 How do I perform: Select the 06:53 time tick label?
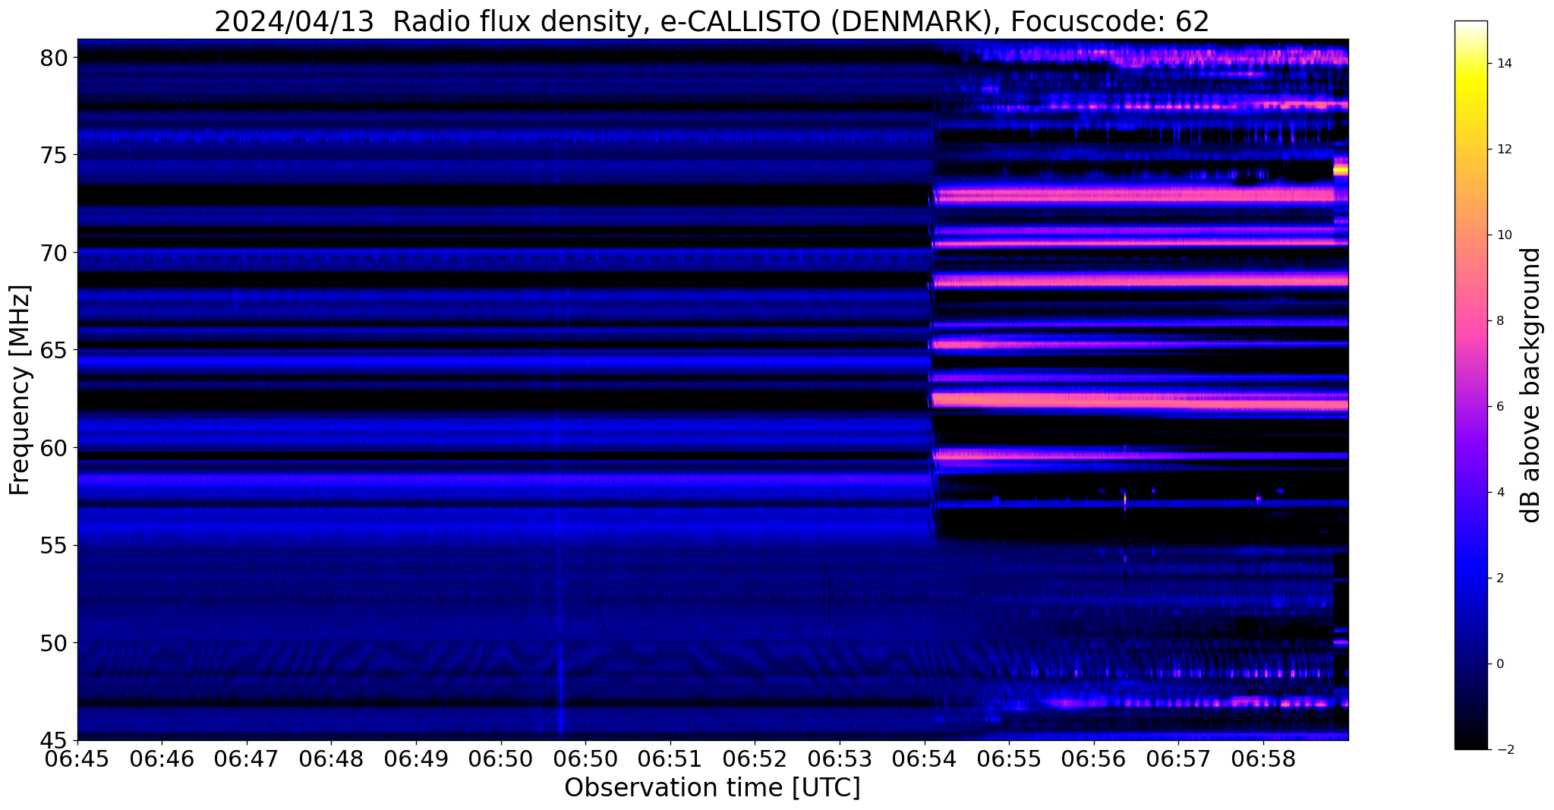(x=840, y=759)
